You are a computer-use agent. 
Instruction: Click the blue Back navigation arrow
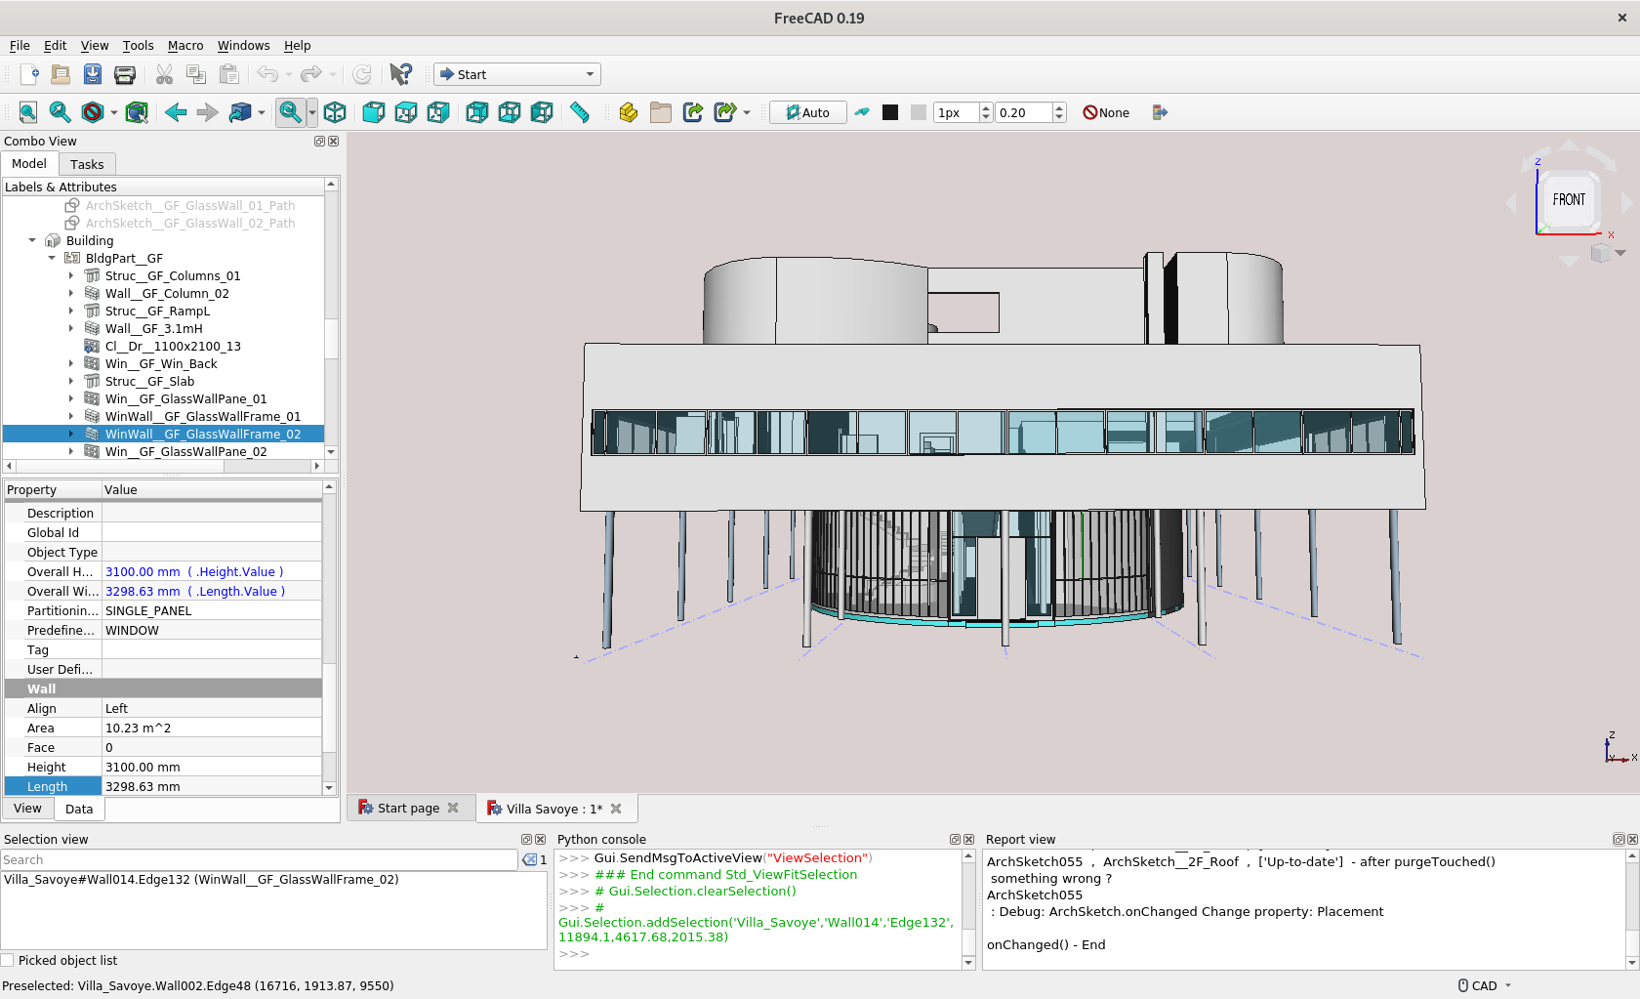(176, 112)
